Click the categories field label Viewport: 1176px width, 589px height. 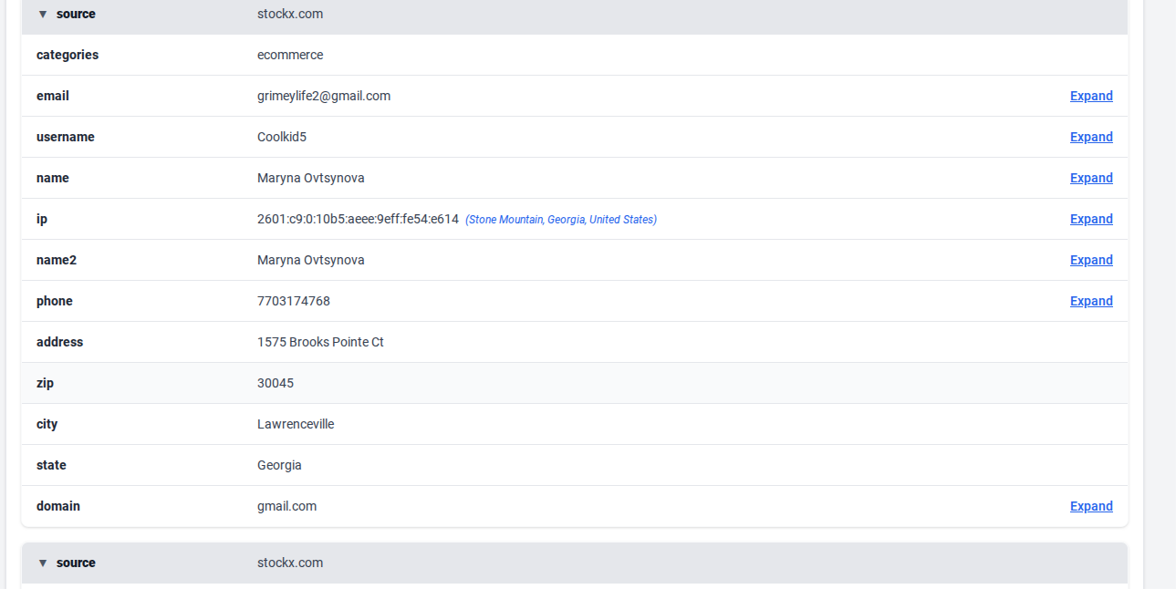68,55
